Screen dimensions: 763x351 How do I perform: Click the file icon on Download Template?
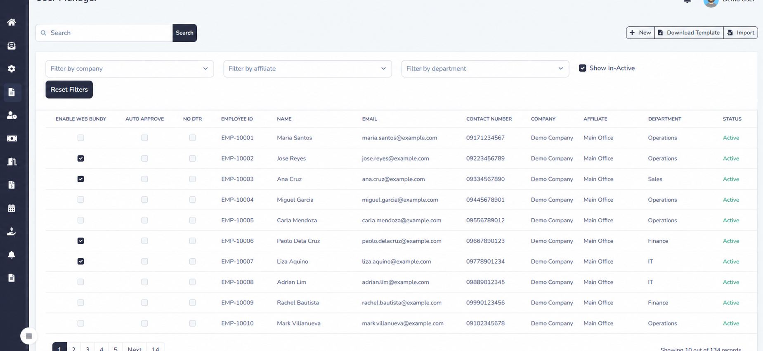point(660,33)
